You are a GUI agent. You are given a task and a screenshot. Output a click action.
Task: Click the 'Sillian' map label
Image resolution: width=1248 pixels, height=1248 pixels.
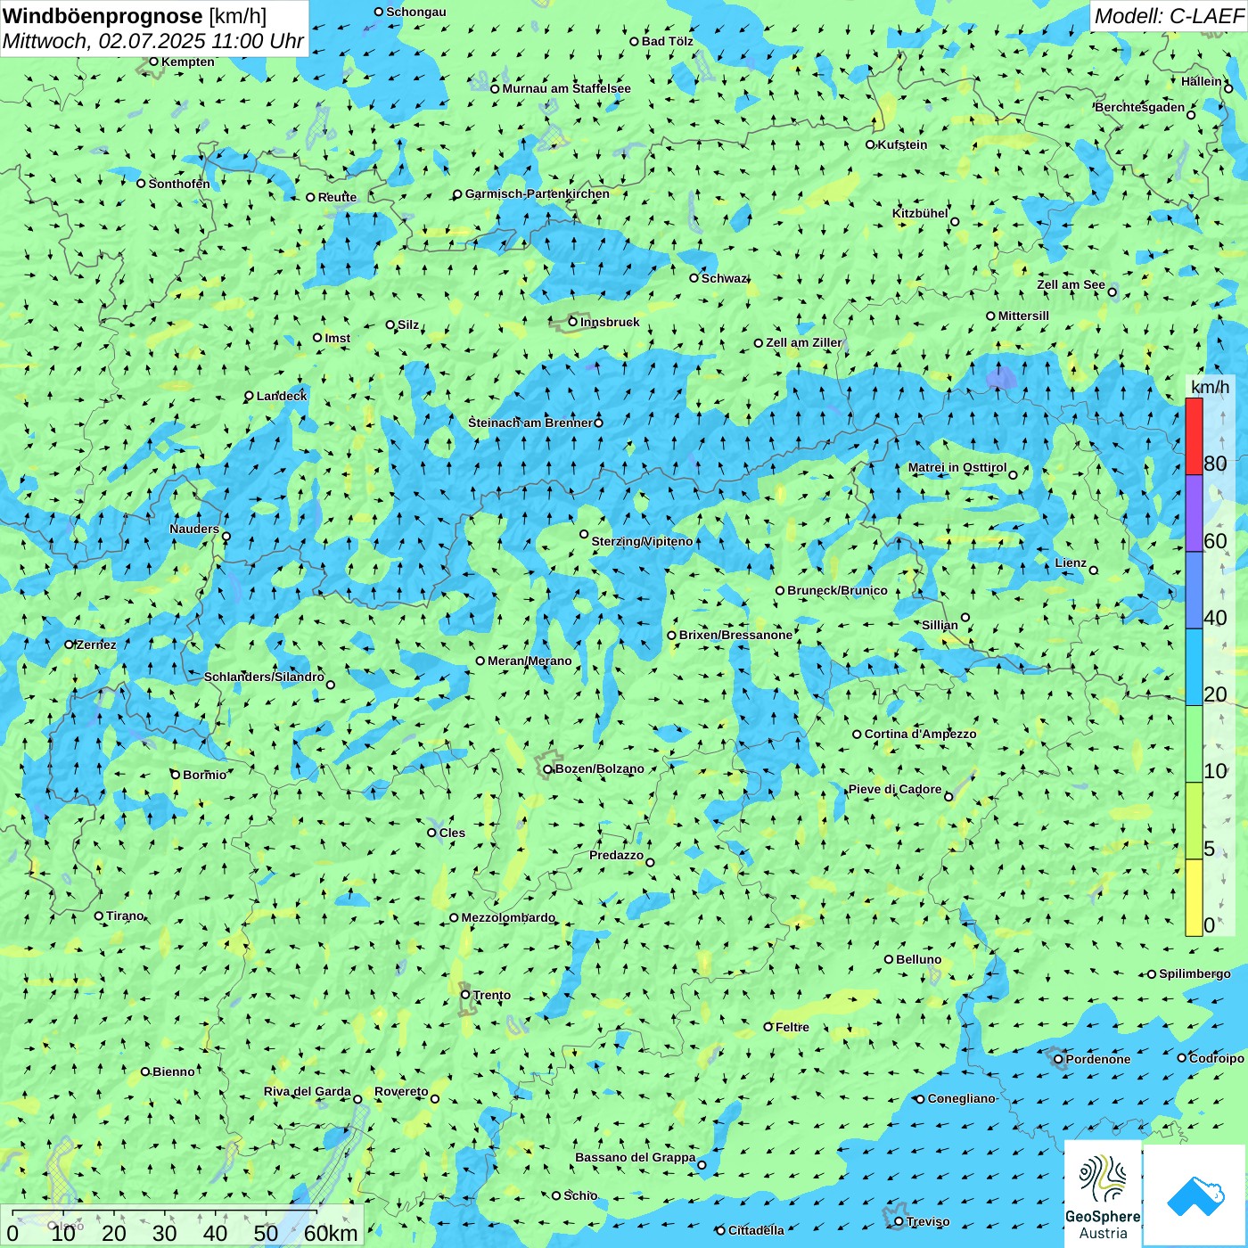tap(940, 624)
